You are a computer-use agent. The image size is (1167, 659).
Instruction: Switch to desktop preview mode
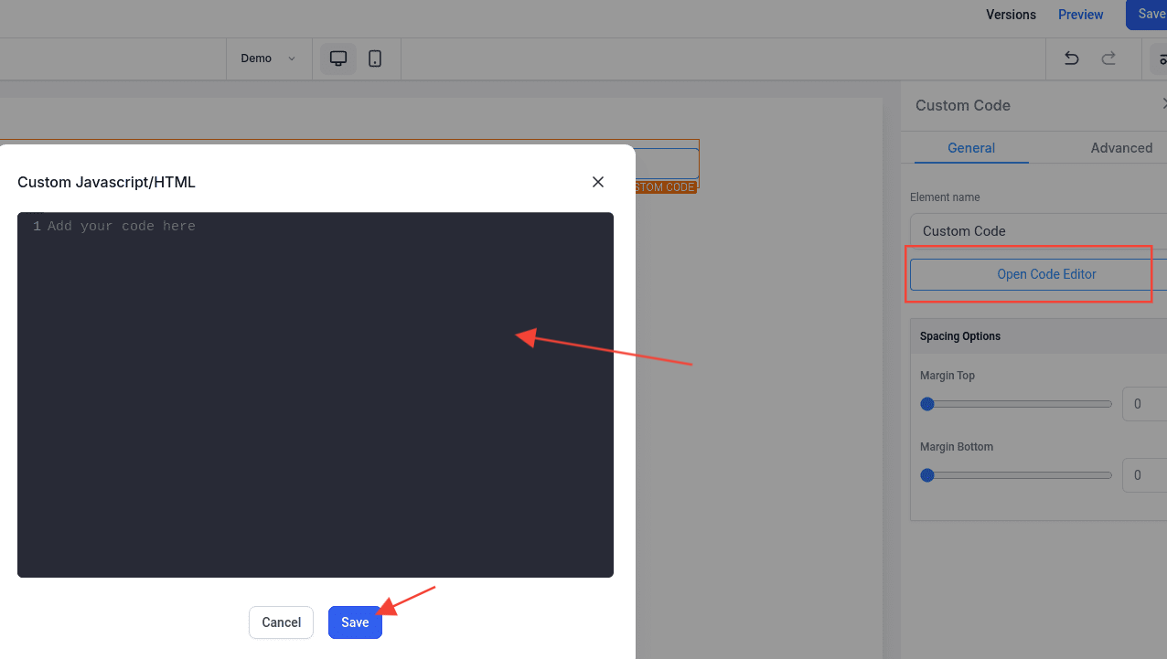(x=337, y=58)
